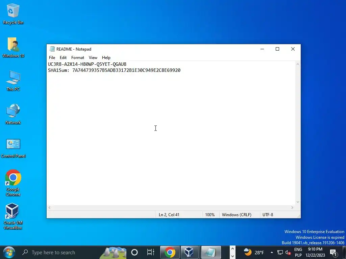Select the Network desktop icon
Screen dimensions: 346x259
click(x=13, y=114)
